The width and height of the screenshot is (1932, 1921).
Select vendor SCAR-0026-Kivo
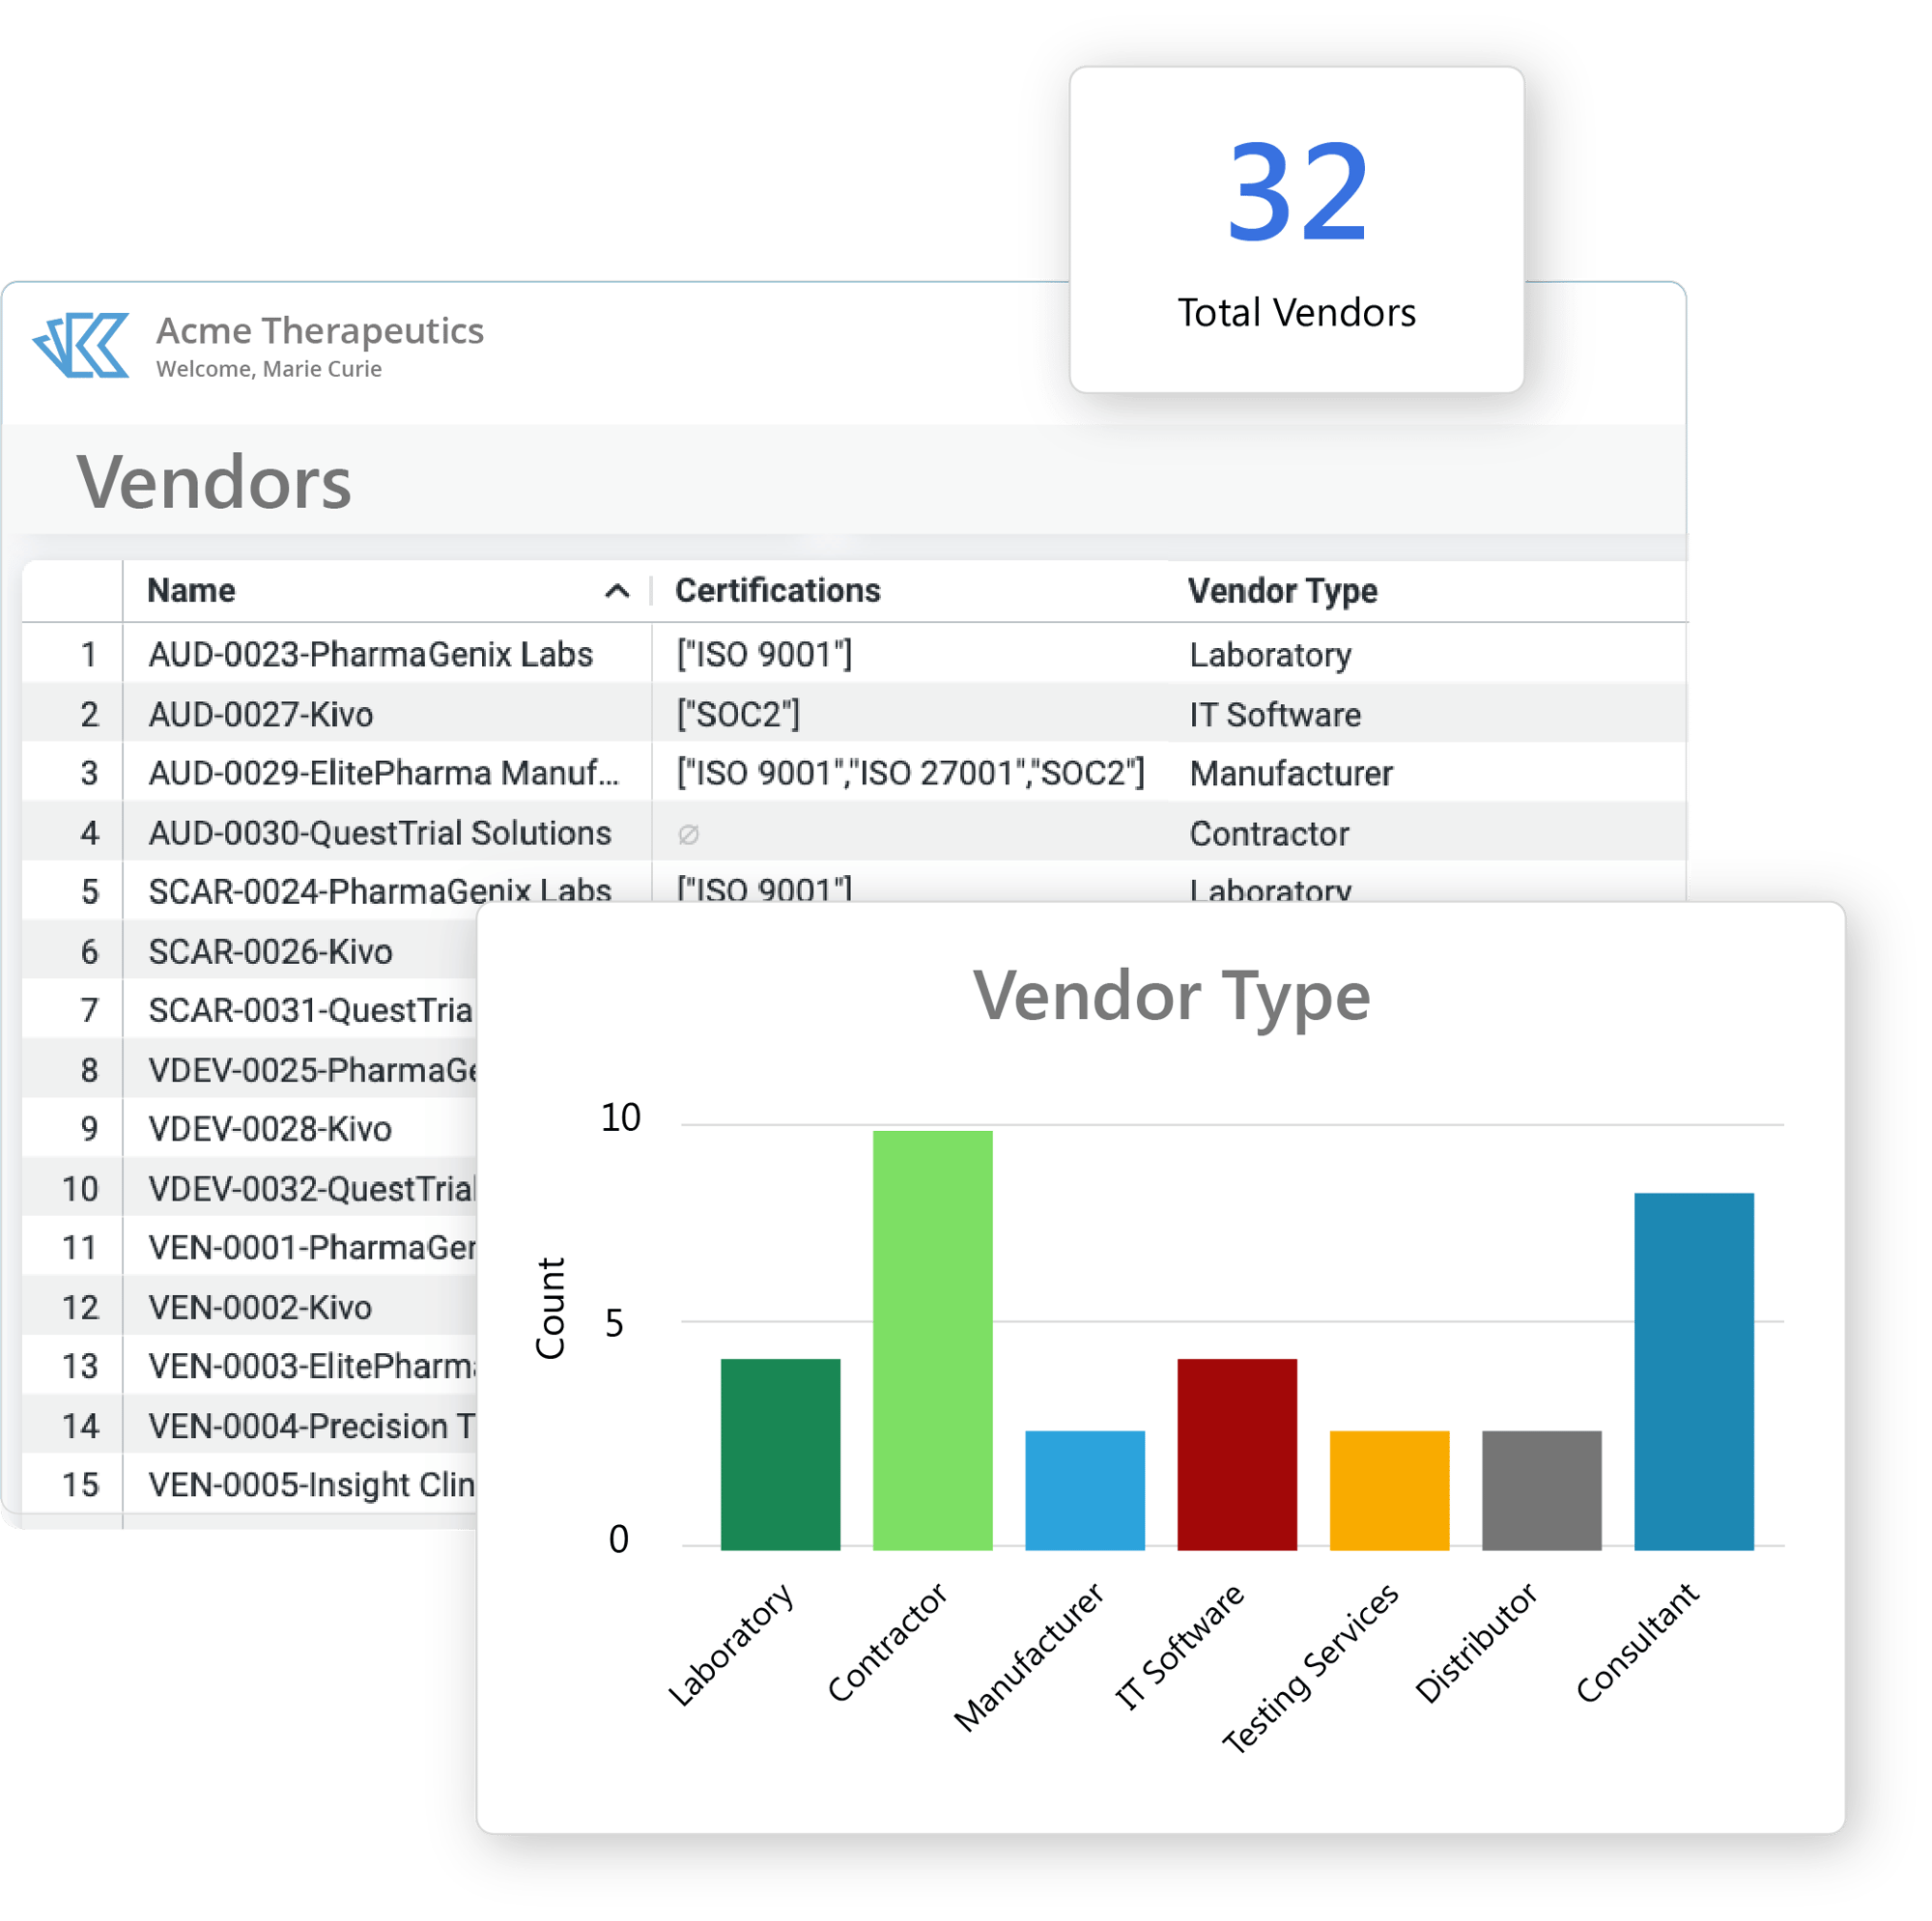click(271, 951)
